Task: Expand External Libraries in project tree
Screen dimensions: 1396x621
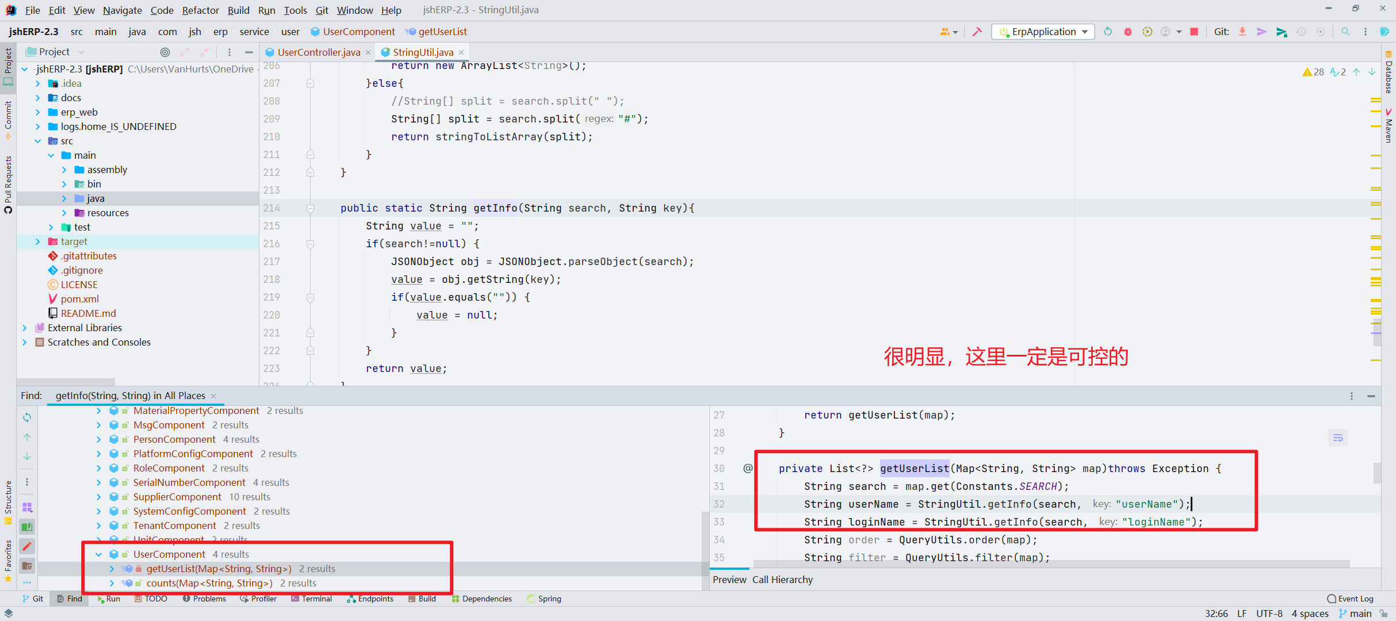Action: (x=25, y=327)
